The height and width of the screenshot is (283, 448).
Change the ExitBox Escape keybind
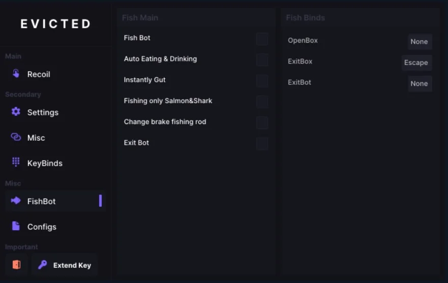[x=416, y=62]
